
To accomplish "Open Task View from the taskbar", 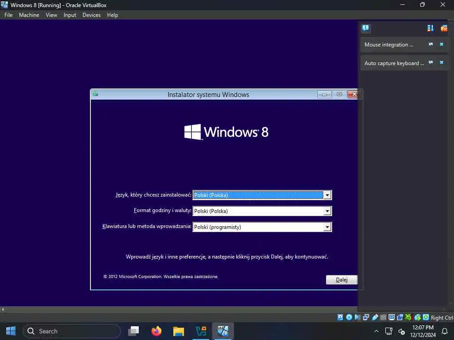I will pyautogui.click(x=134, y=331).
